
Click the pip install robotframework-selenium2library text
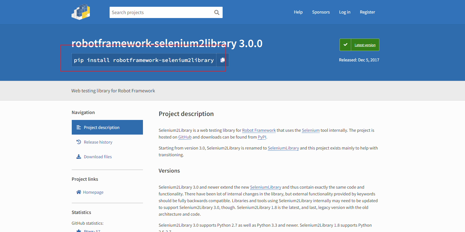click(144, 60)
